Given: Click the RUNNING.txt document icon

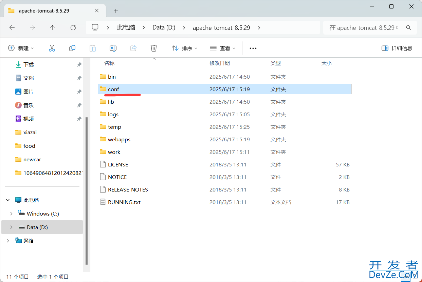Looking at the screenshot, I should pyautogui.click(x=103, y=202).
